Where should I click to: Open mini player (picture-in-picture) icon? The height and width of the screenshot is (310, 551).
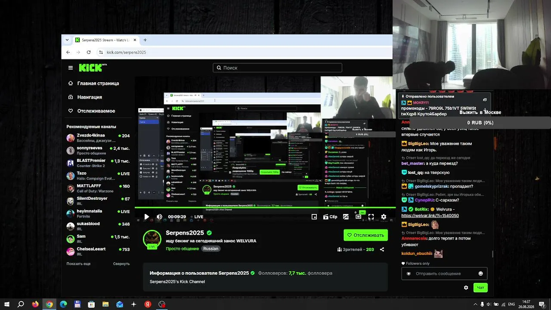[x=314, y=217]
